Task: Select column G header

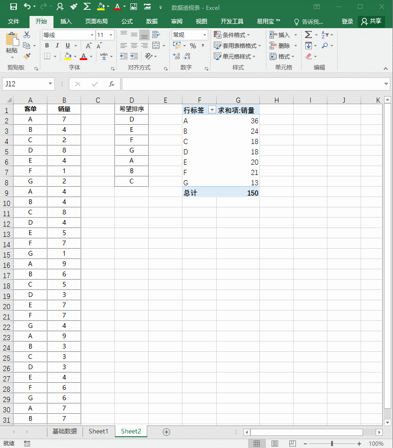Action: coord(238,100)
